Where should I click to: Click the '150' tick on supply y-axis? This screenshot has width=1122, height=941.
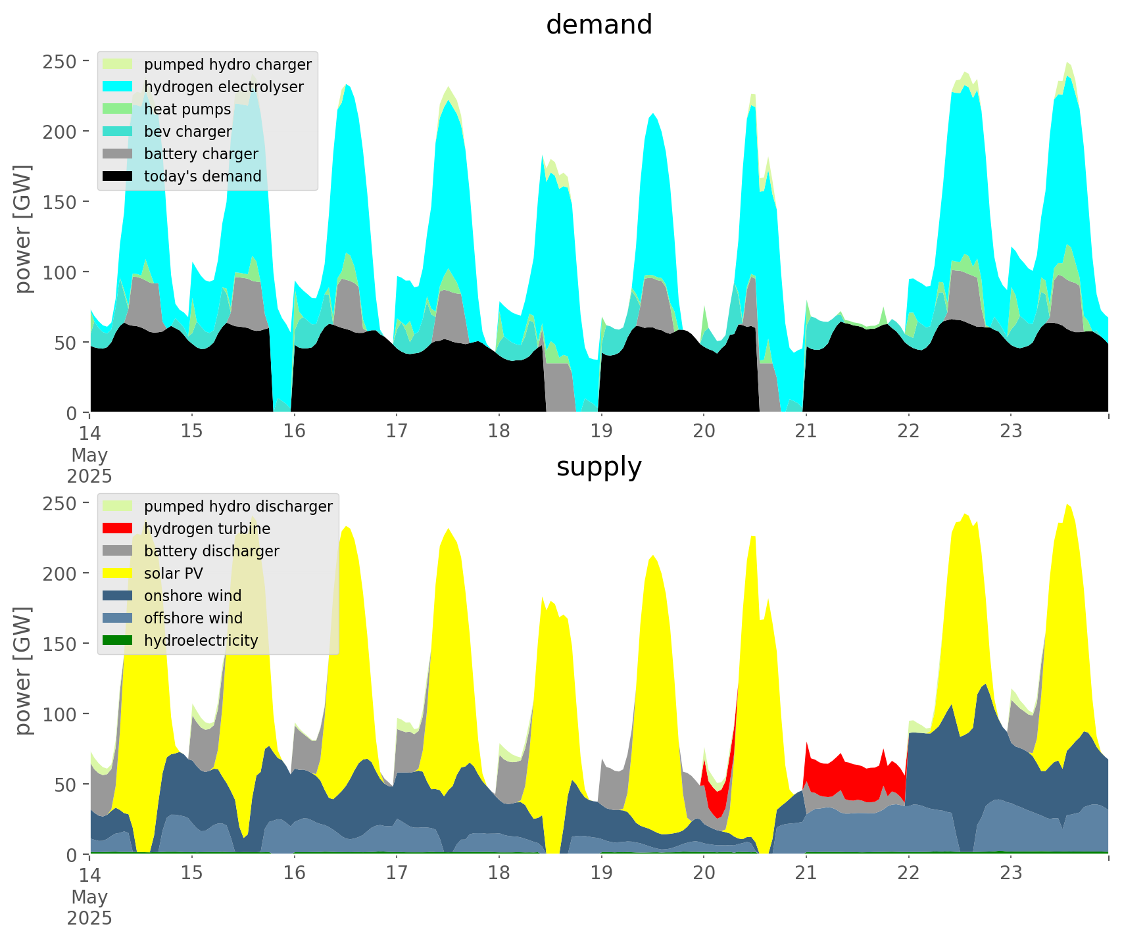(x=61, y=644)
